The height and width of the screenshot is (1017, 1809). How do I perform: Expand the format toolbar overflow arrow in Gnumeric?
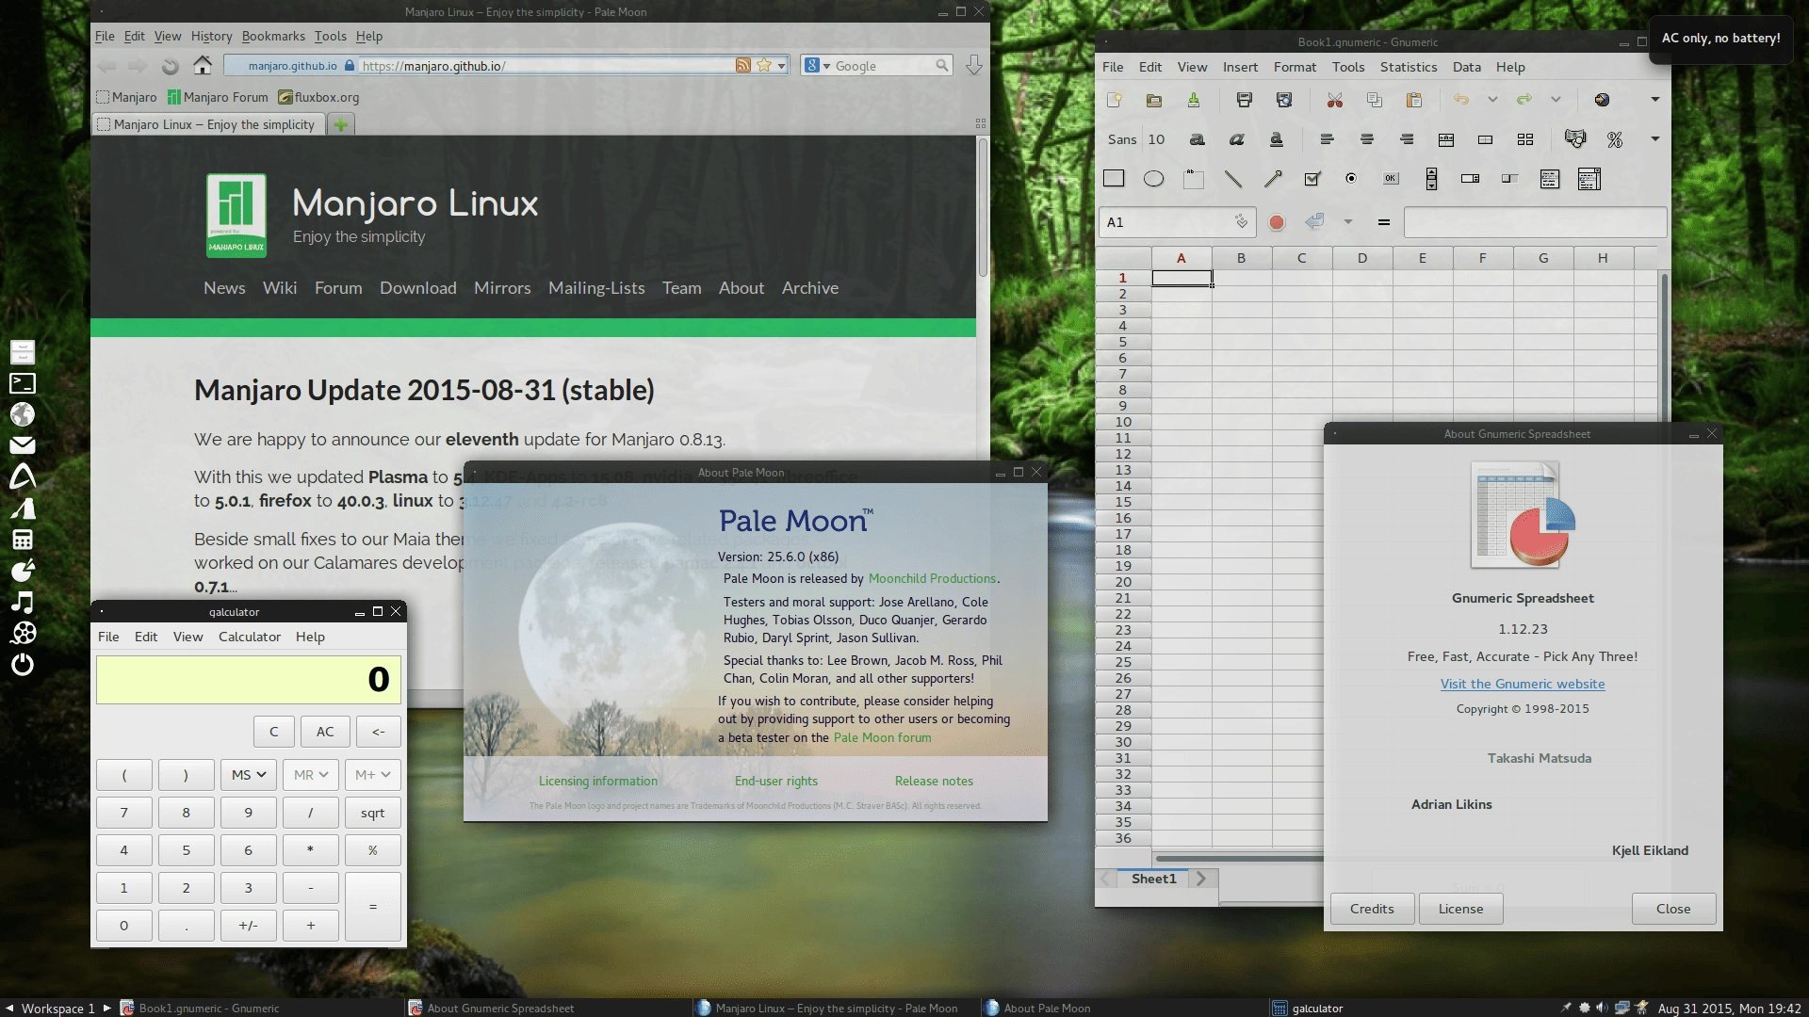point(1654,139)
